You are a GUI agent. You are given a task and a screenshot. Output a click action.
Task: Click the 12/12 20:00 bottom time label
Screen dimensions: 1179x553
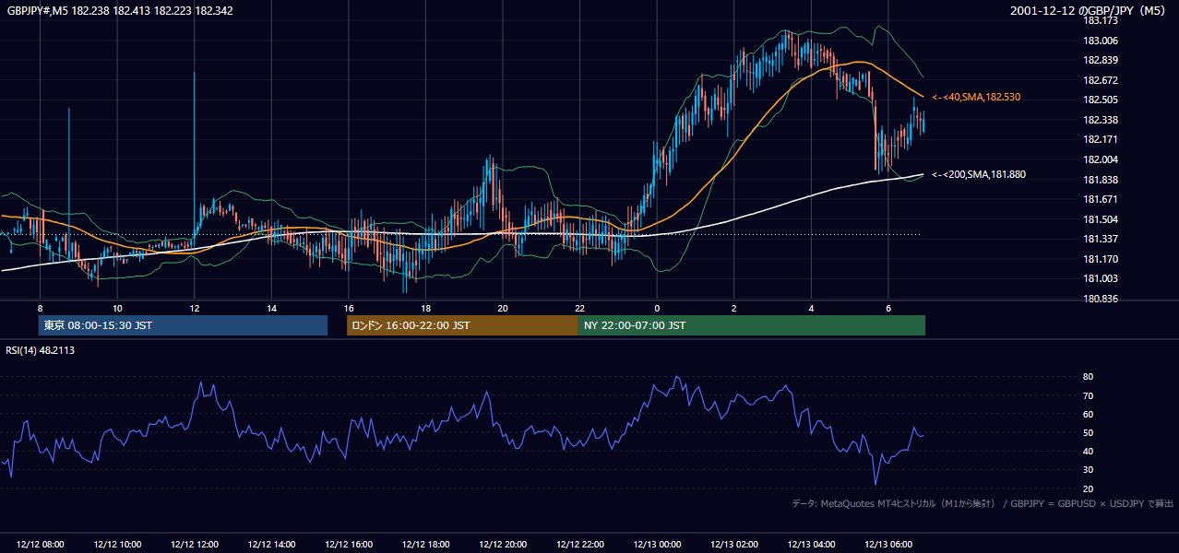point(503,545)
